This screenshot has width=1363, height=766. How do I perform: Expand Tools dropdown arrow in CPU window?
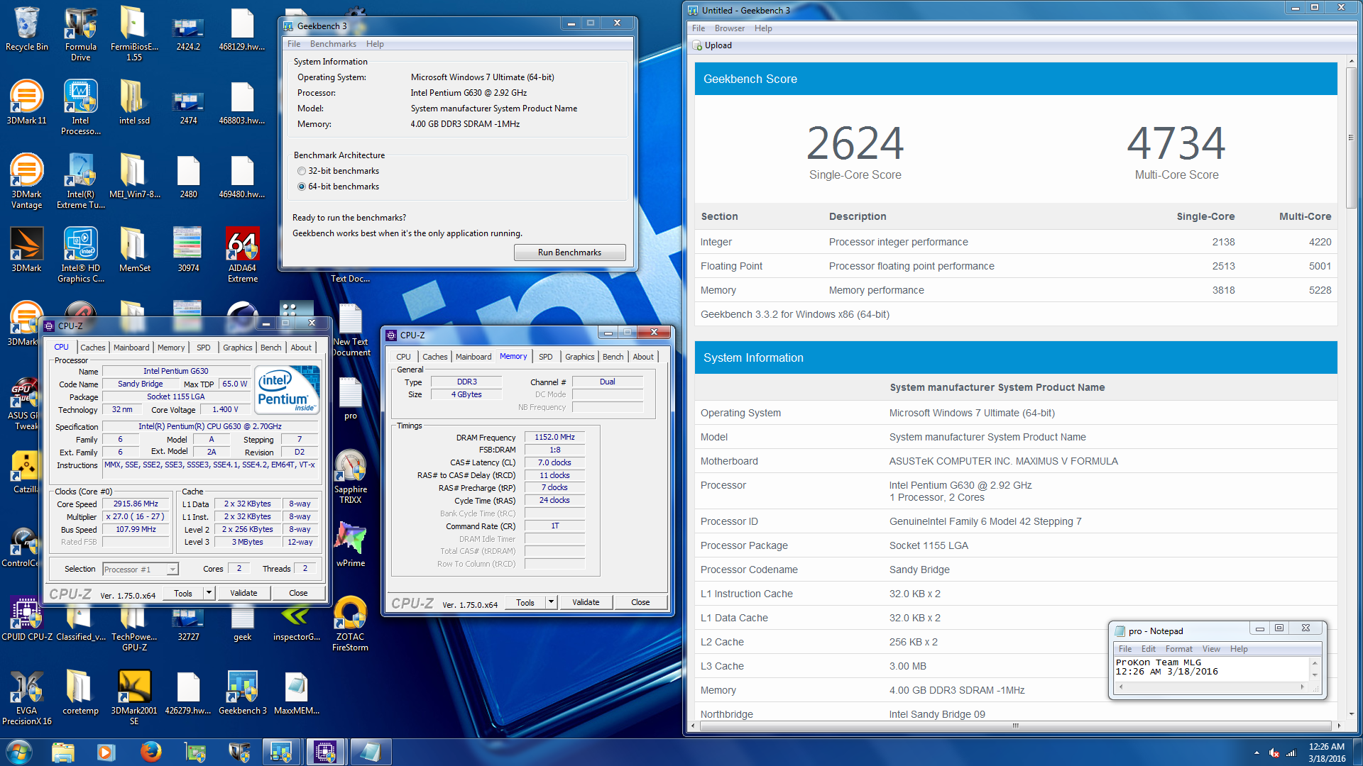pos(209,593)
